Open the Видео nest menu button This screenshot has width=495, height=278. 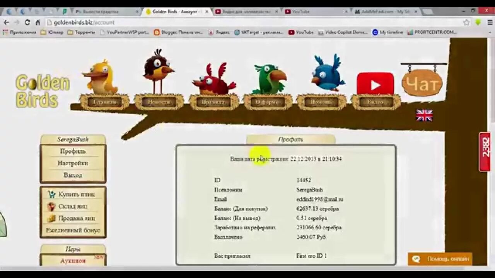tap(376, 102)
